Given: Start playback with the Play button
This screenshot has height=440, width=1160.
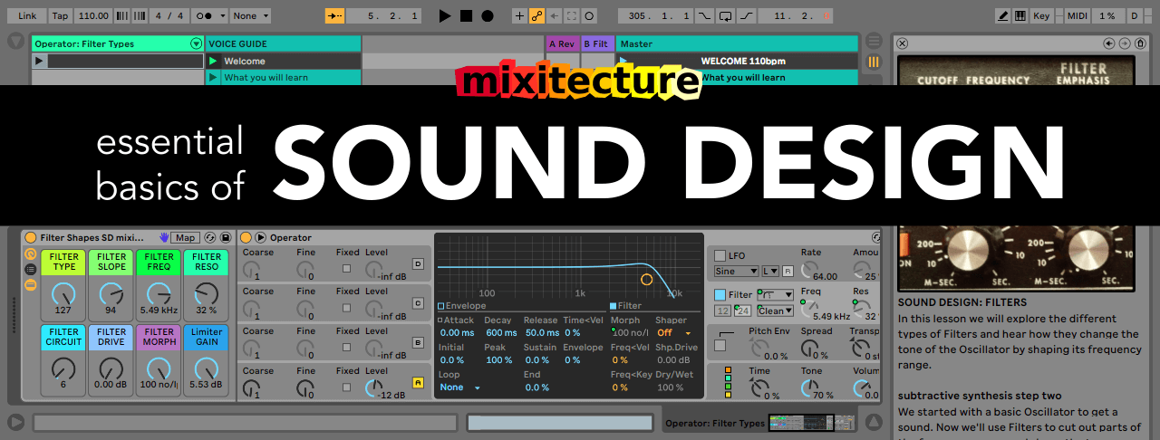Looking at the screenshot, I should coord(444,15).
